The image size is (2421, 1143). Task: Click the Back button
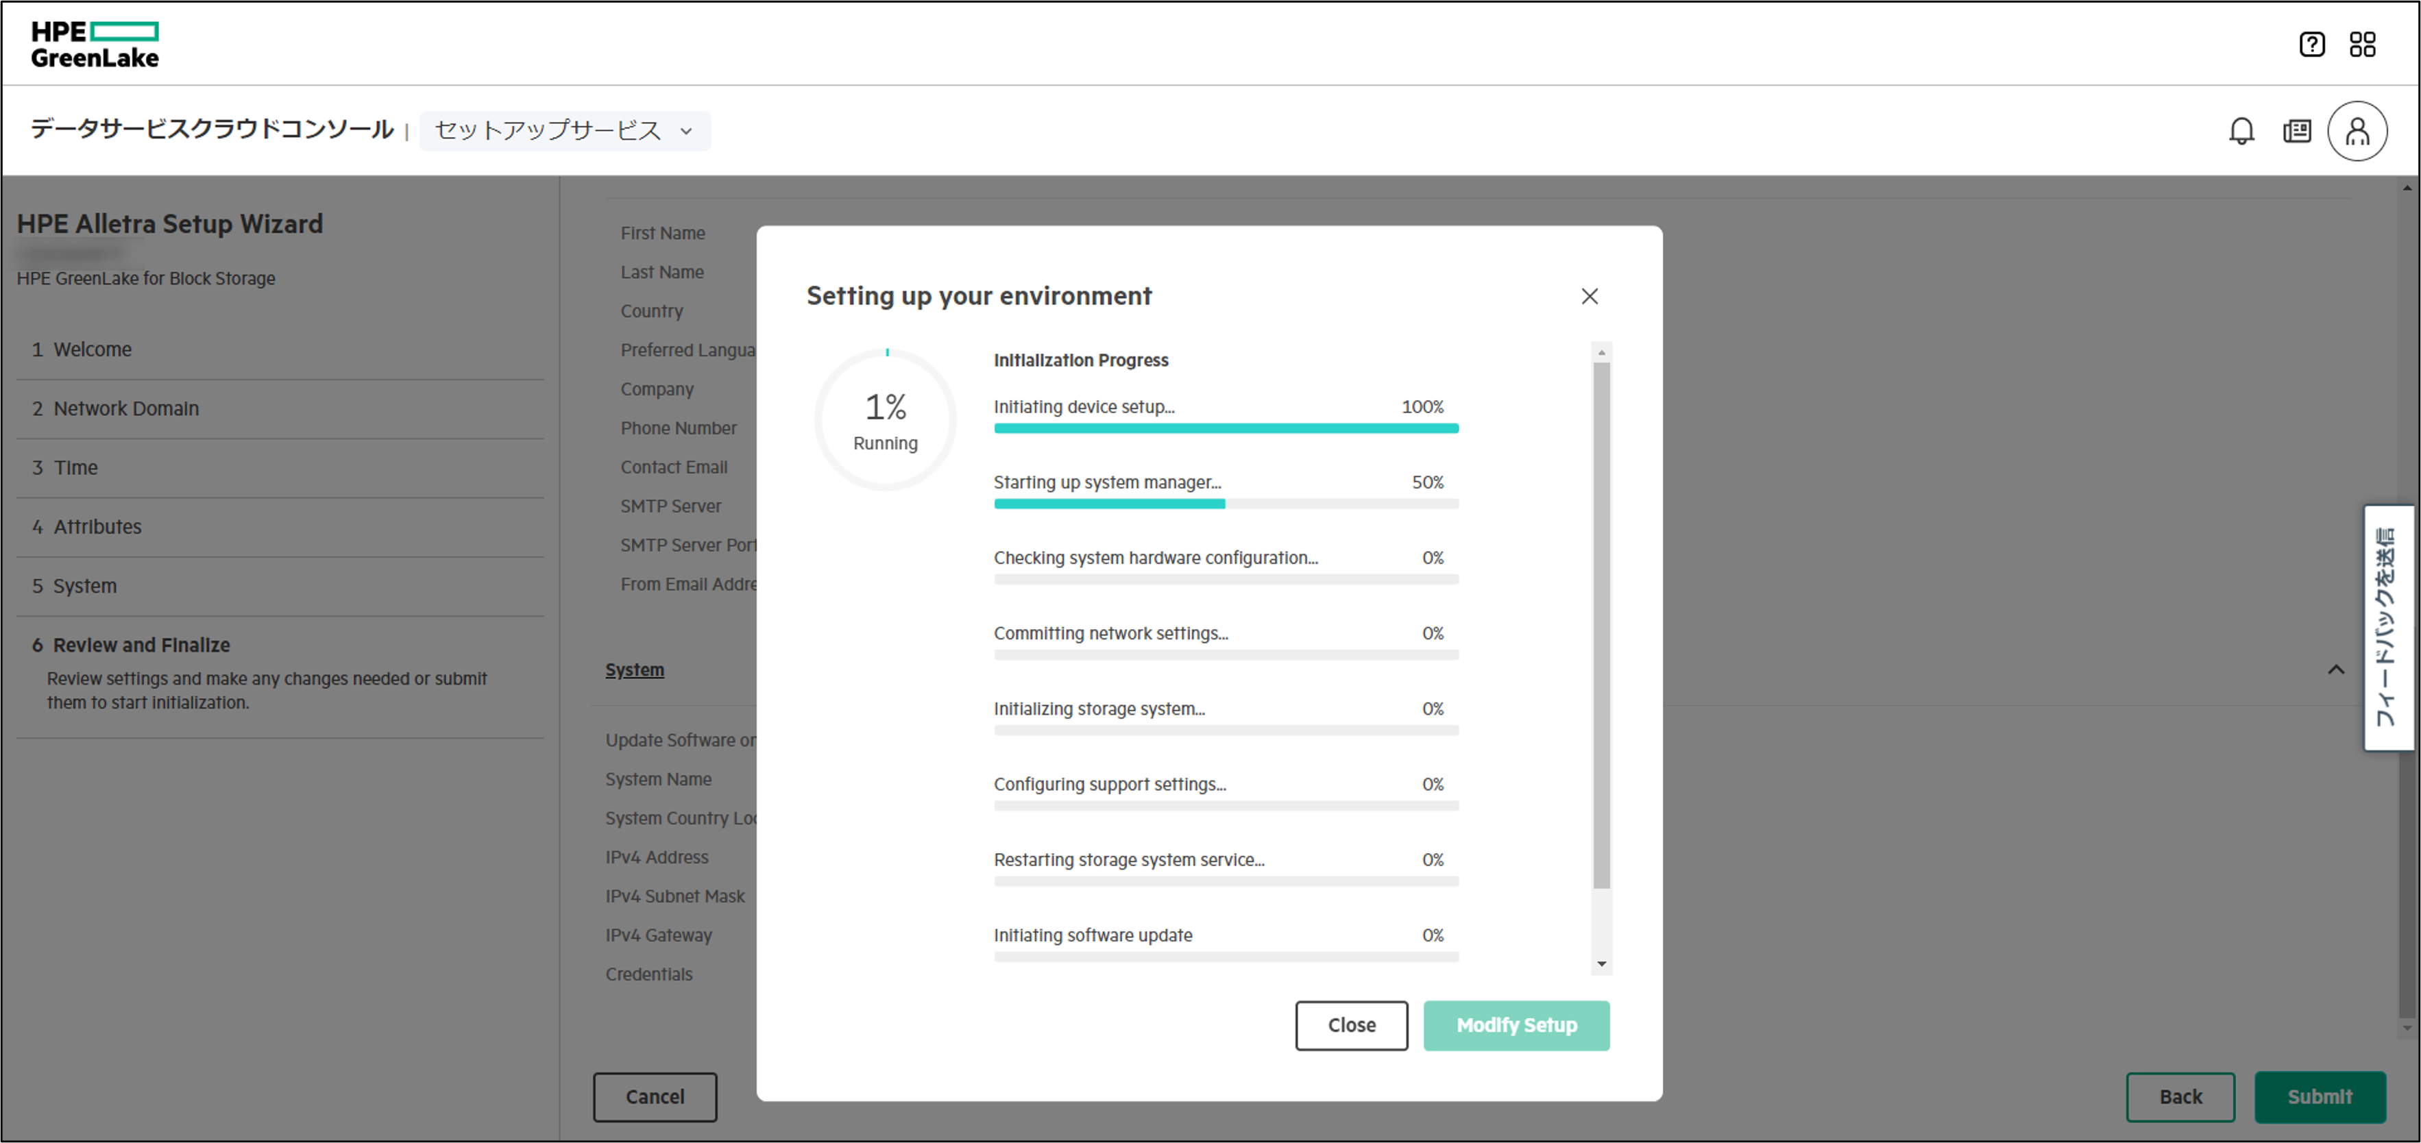[2180, 1096]
